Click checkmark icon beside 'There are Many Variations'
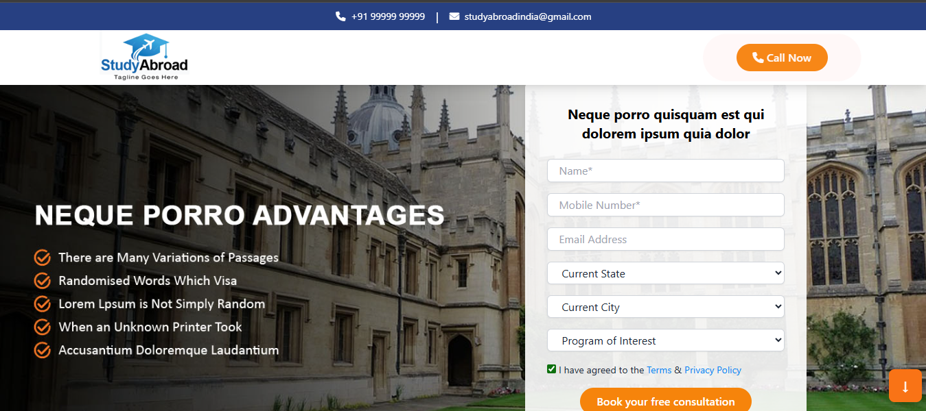This screenshot has height=411, width=926. coord(43,258)
